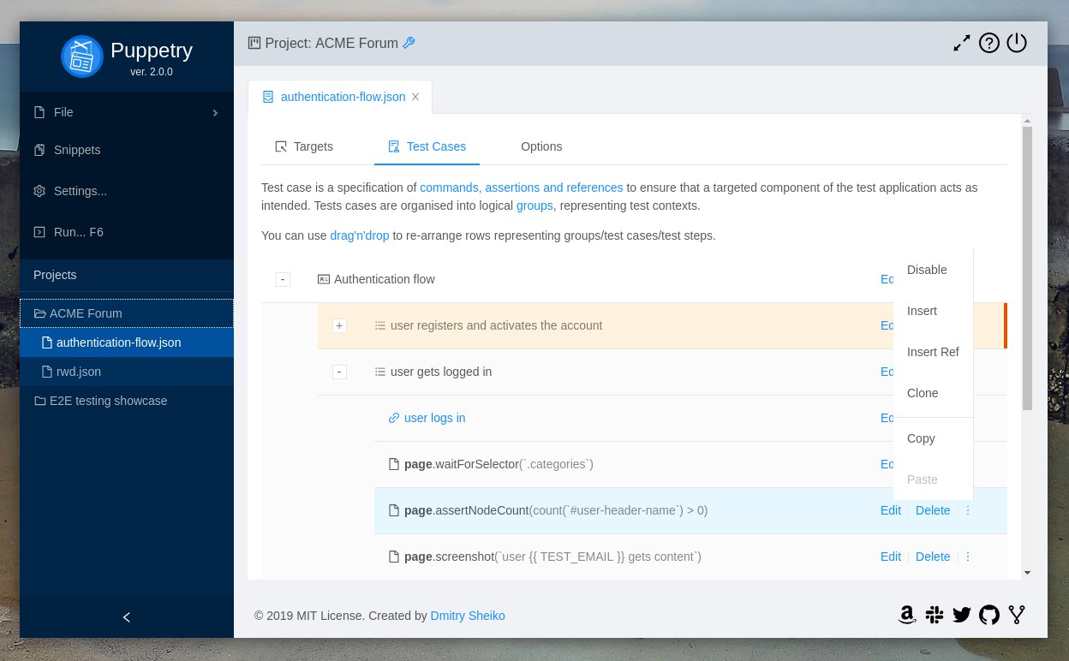This screenshot has height=661, width=1069.
Task: Click the scrollbar up arrow
Action: click(x=1027, y=121)
